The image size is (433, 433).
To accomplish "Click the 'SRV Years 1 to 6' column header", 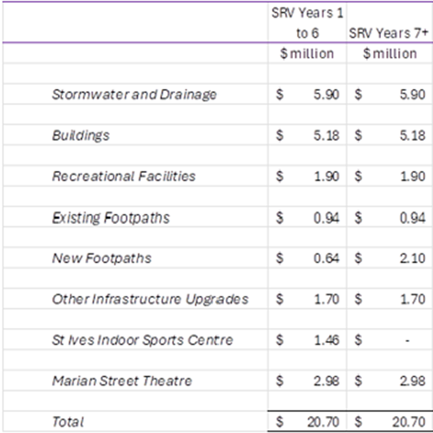I will 307,23.
